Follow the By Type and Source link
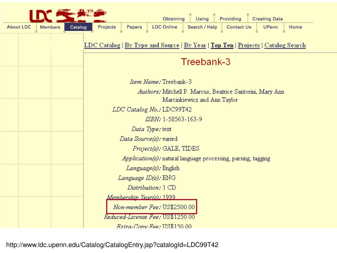 152,45
